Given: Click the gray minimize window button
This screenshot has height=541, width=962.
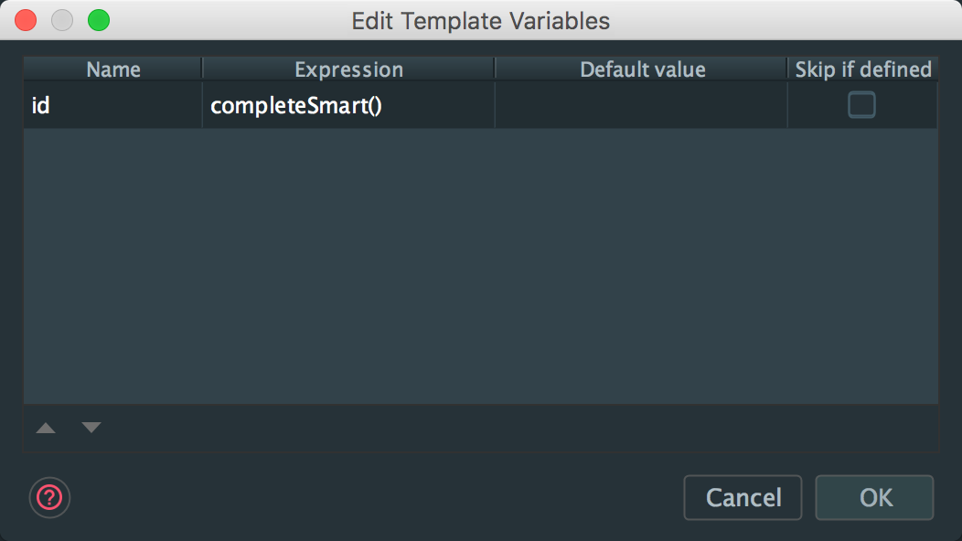Looking at the screenshot, I should [x=62, y=20].
